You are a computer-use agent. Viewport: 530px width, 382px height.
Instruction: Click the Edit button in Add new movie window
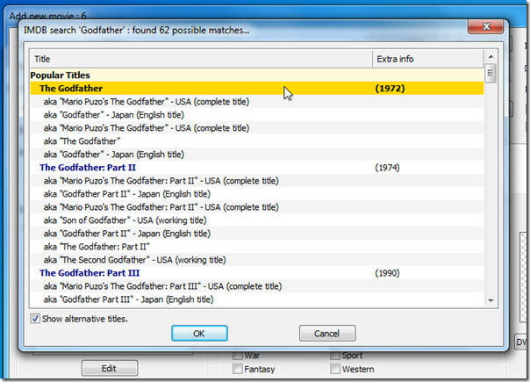110,368
